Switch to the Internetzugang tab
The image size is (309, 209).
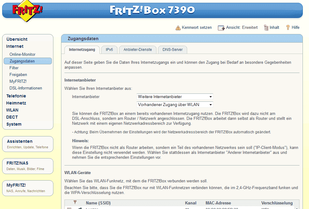[82, 50]
